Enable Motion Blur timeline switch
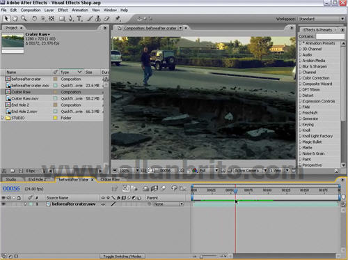This screenshot has width=348, height=260. point(164,188)
